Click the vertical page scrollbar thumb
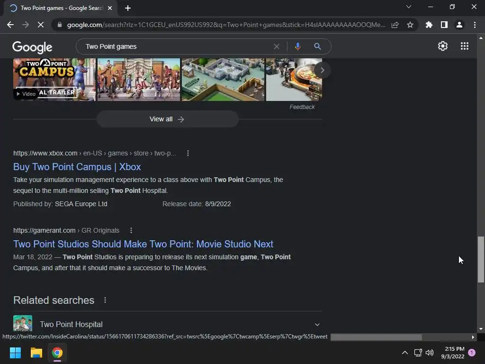Image resolution: width=485 pixels, height=364 pixels. (481, 259)
